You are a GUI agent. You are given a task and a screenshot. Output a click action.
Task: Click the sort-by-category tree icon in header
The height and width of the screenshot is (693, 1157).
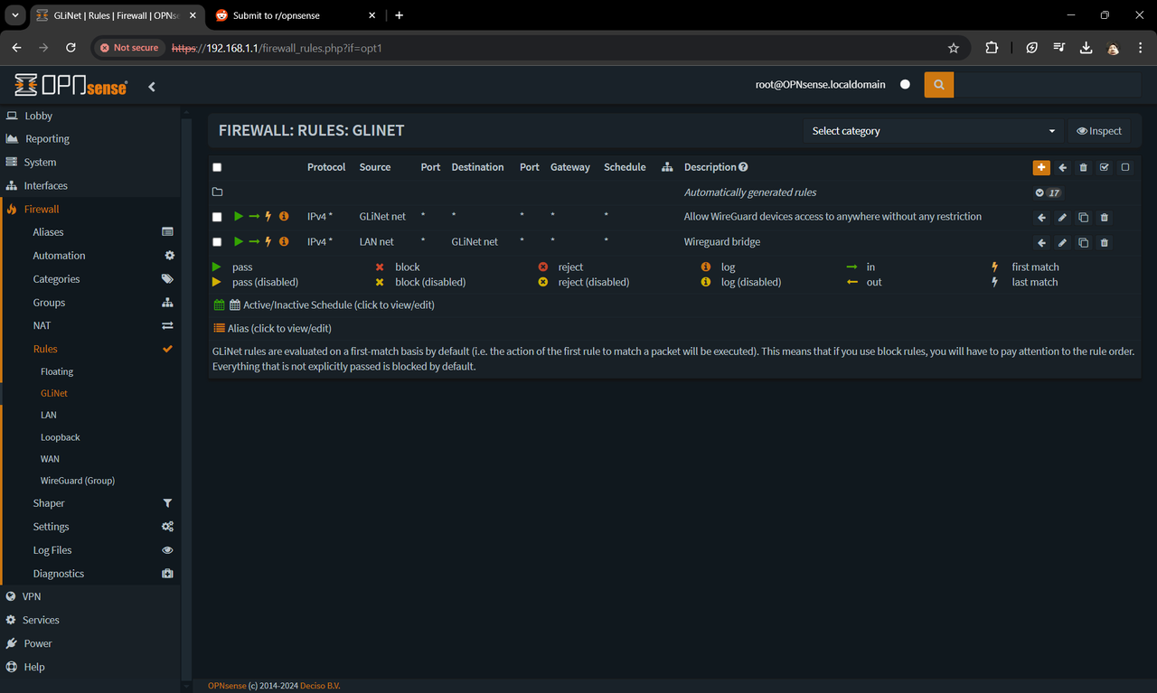point(666,167)
